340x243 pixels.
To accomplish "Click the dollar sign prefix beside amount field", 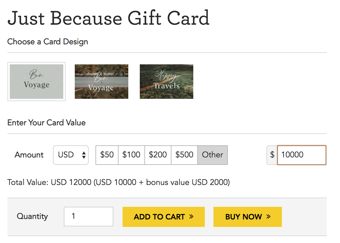I will coord(272,155).
